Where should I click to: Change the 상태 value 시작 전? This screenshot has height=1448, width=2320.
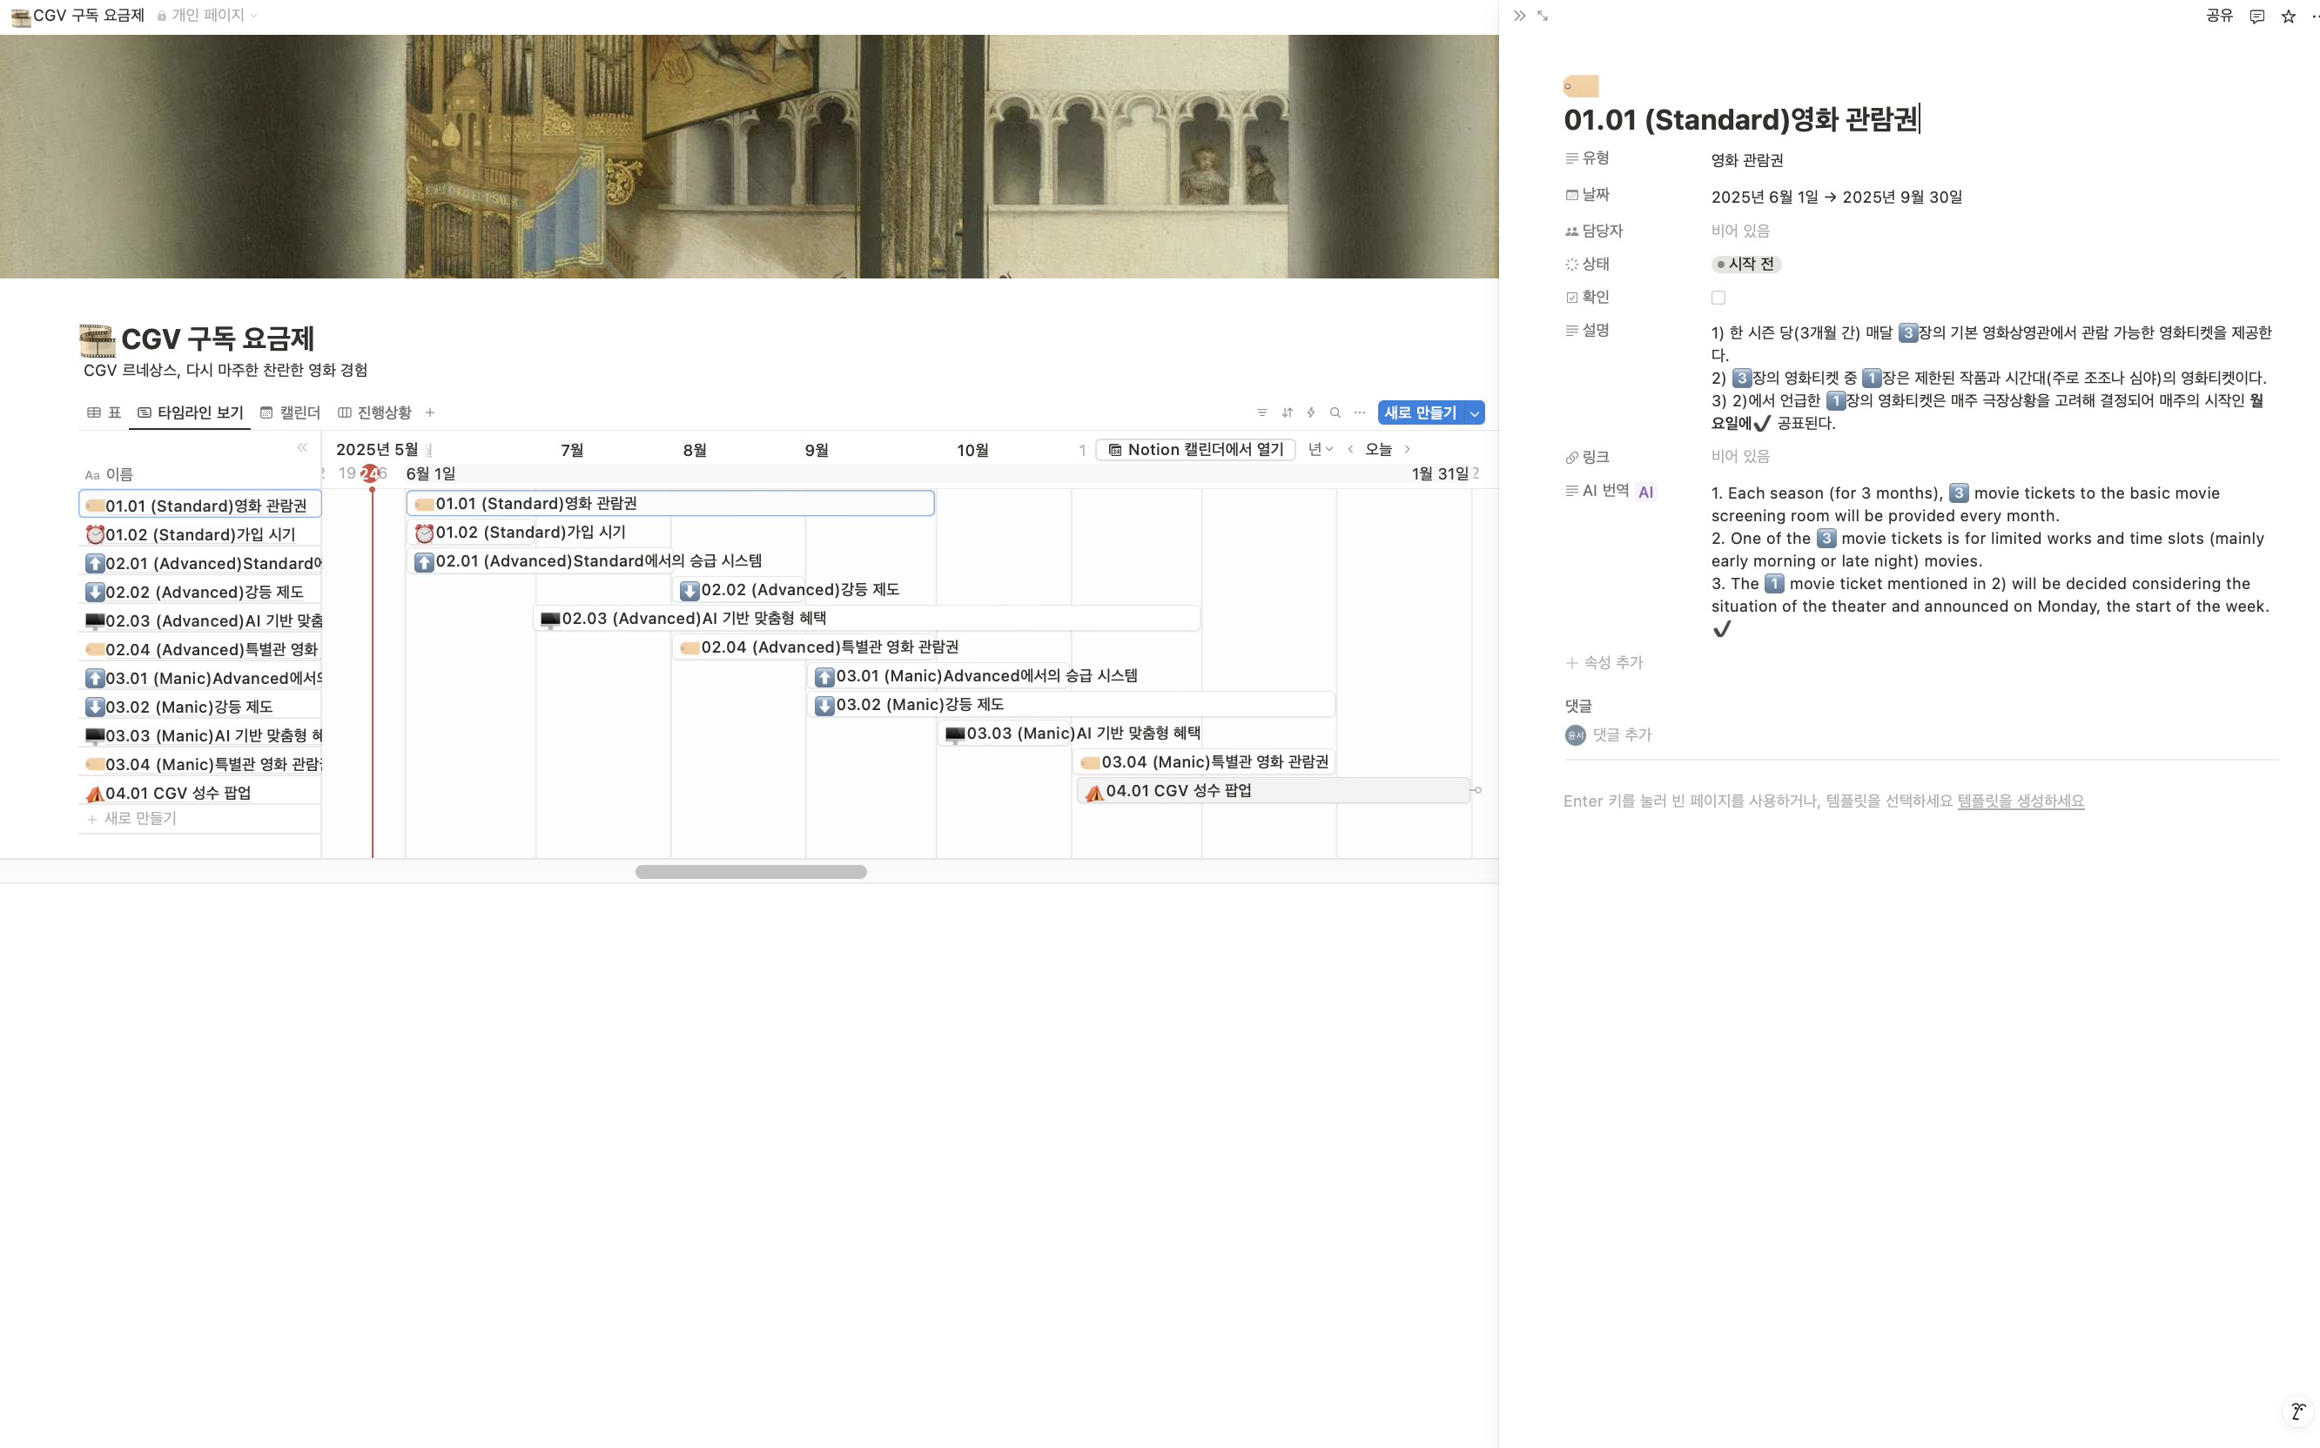pyautogui.click(x=1745, y=265)
